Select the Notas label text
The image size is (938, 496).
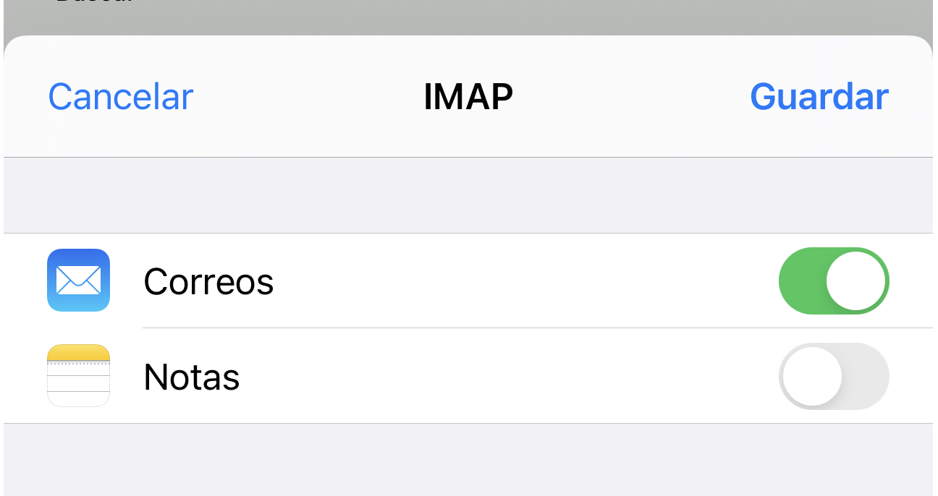pyautogui.click(x=192, y=377)
